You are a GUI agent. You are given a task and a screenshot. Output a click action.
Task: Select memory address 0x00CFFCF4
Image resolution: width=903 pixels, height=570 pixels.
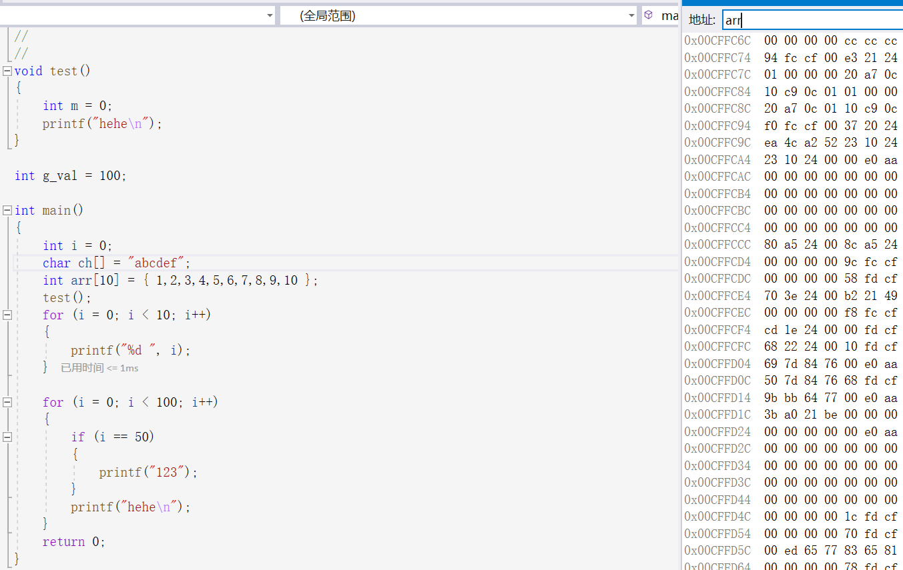pyautogui.click(x=717, y=329)
